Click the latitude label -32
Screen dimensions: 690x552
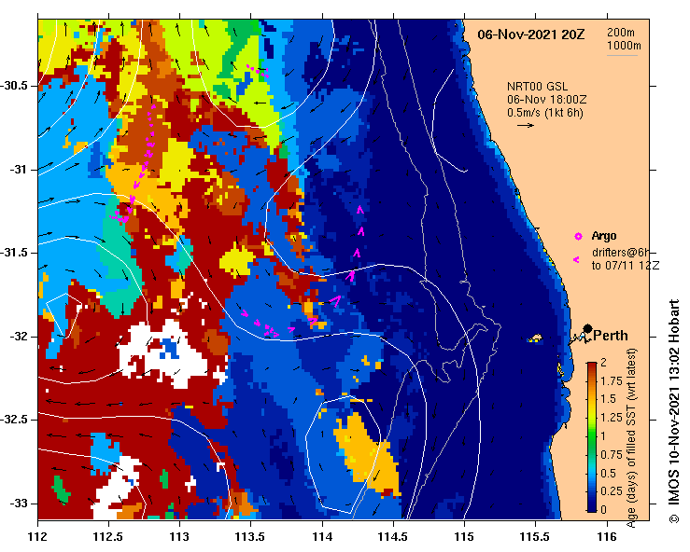coord(20,337)
